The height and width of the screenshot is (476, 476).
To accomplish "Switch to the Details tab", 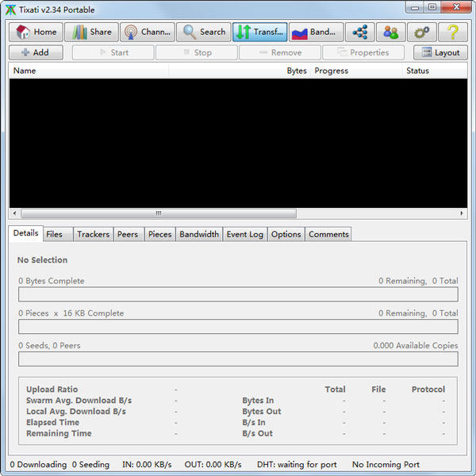I will click(26, 233).
